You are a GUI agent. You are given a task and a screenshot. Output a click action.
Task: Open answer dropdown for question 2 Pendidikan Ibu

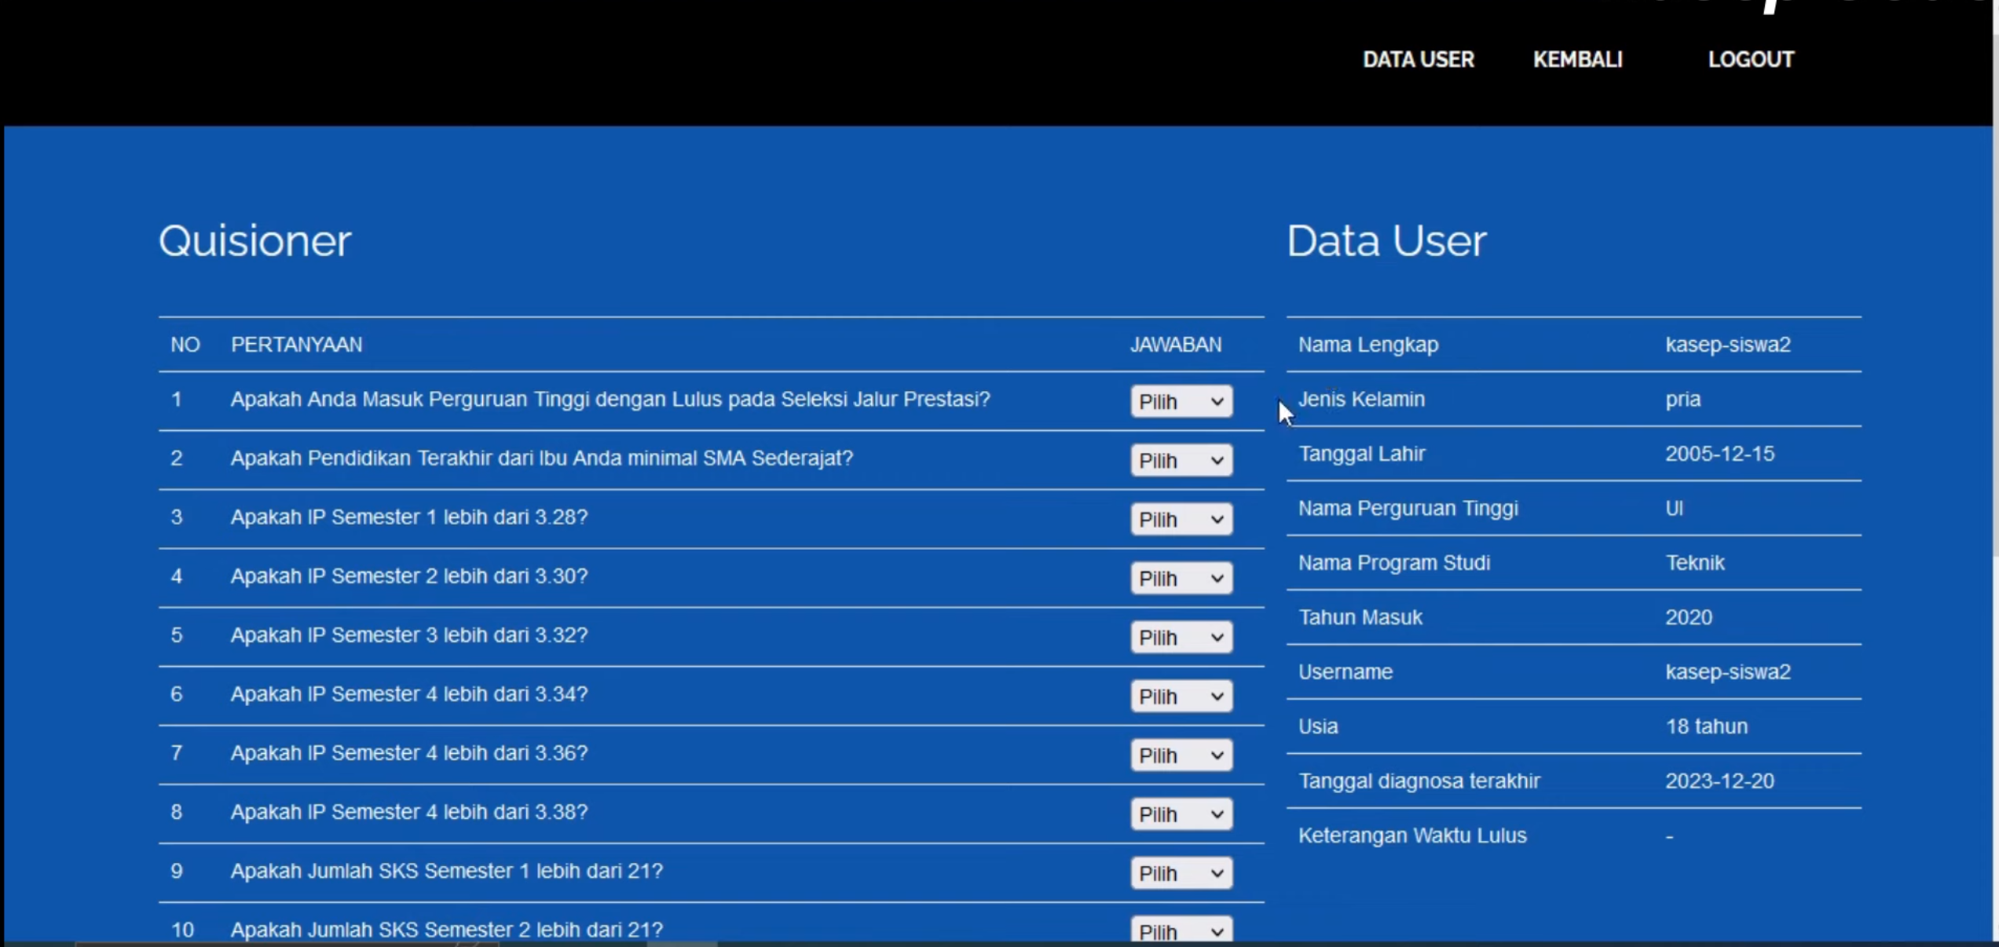(x=1181, y=460)
